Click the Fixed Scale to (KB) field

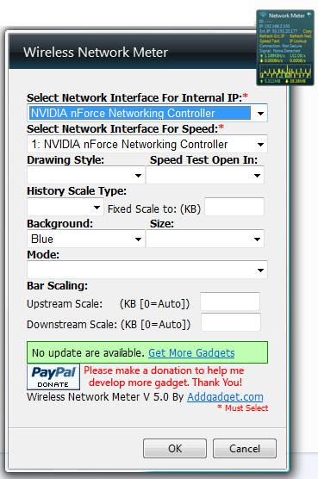[234, 207]
